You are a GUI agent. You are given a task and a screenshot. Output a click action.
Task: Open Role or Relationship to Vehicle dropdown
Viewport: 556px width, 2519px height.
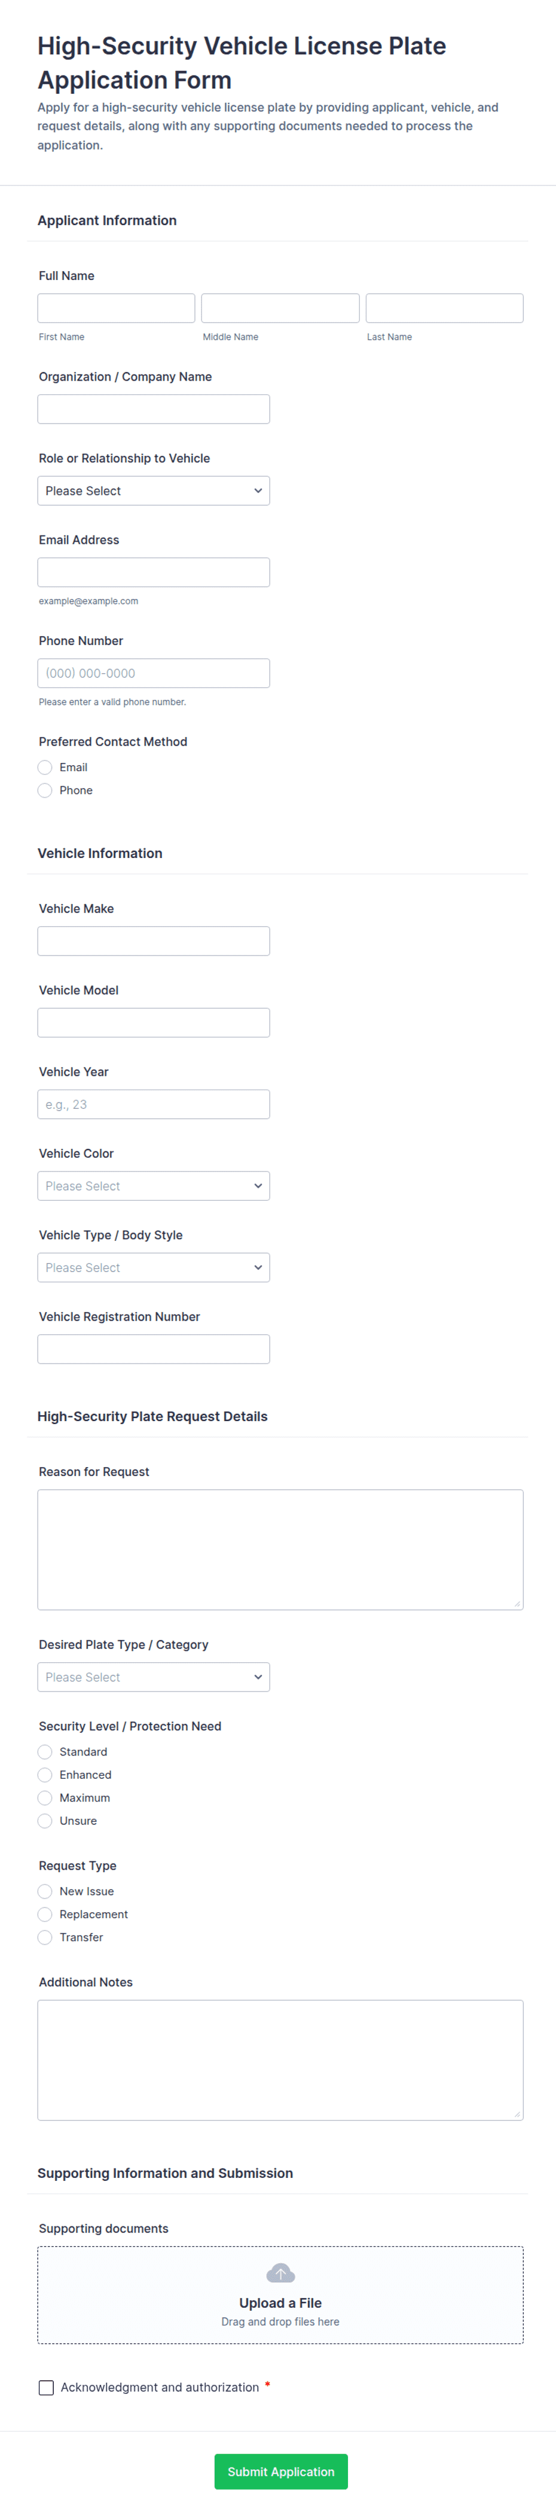(x=154, y=491)
